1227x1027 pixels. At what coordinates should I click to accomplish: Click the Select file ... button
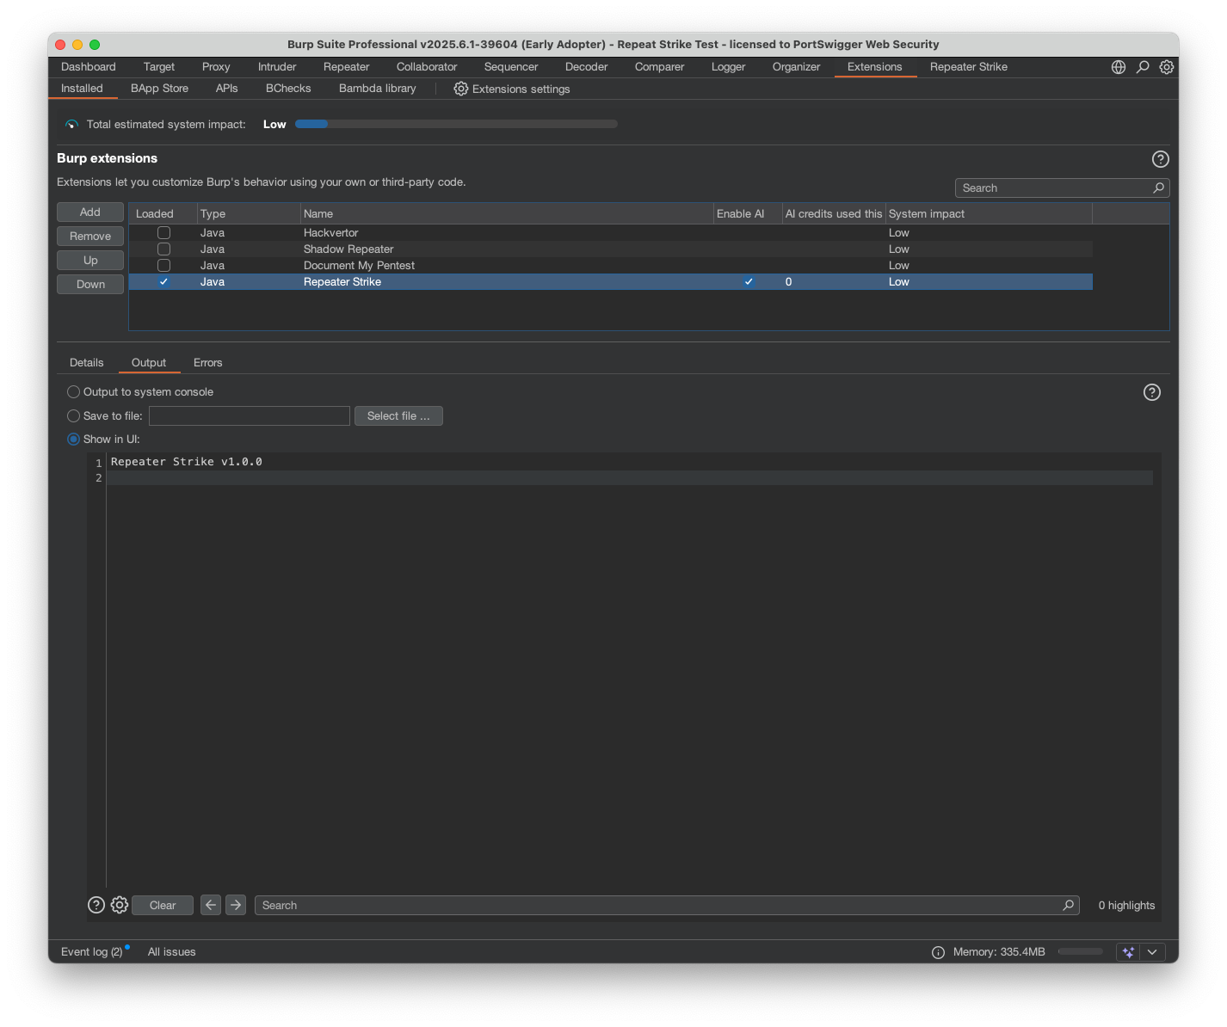coord(398,416)
